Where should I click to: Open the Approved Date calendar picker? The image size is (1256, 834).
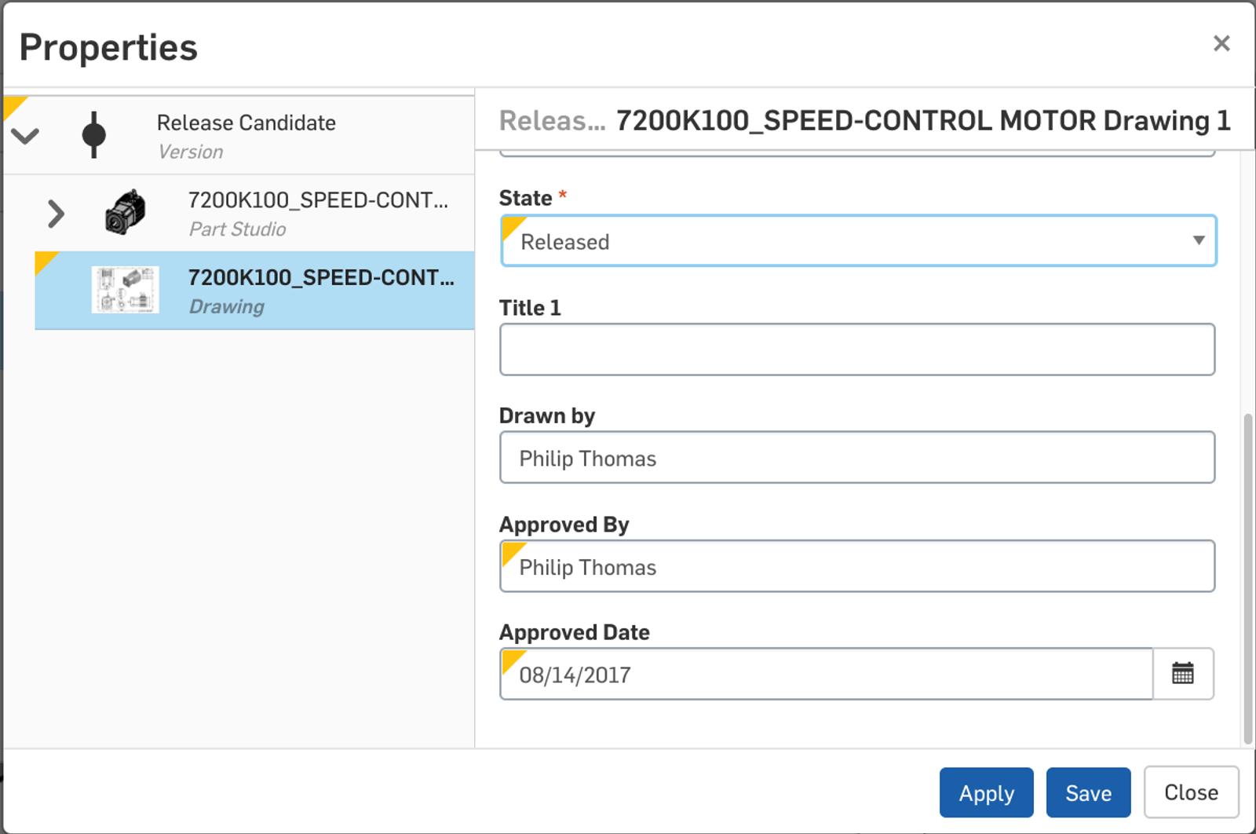[1182, 674]
